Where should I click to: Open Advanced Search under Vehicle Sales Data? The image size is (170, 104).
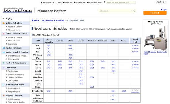tap(14, 30)
